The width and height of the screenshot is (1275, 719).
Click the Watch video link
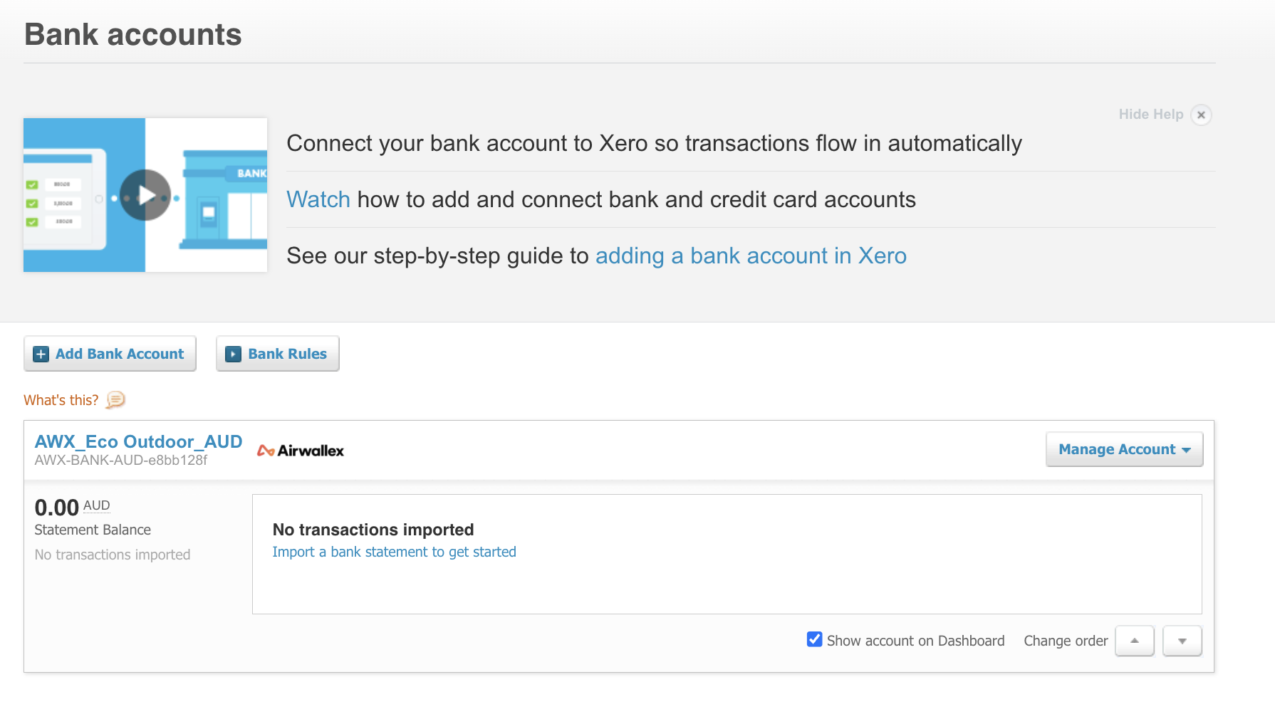click(318, 199)
